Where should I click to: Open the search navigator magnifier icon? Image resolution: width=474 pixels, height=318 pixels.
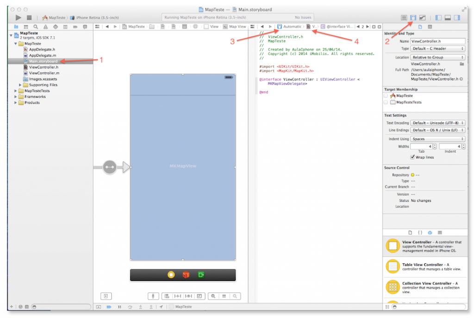point(35,27)
